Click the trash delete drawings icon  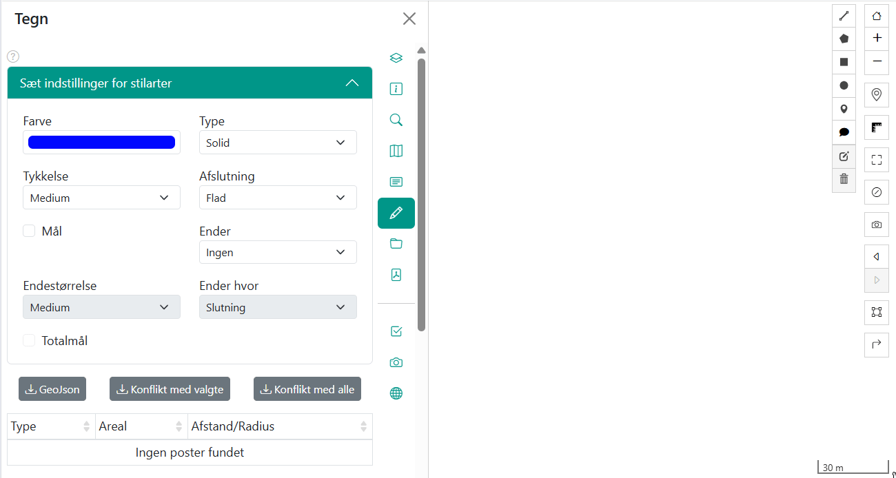(x=844, y=179)
